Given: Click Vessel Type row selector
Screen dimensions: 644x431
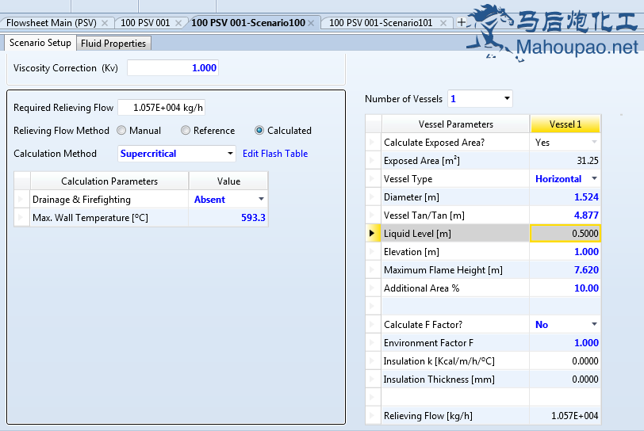Looking at the screenshot, I should tap(373, 178).
